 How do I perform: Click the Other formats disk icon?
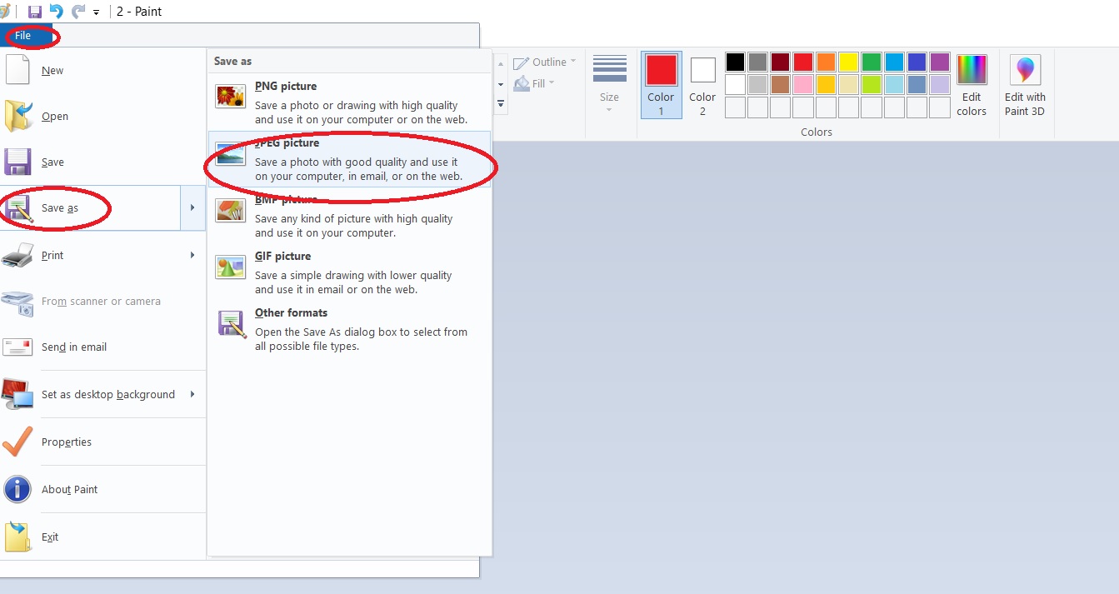(232, 324)
